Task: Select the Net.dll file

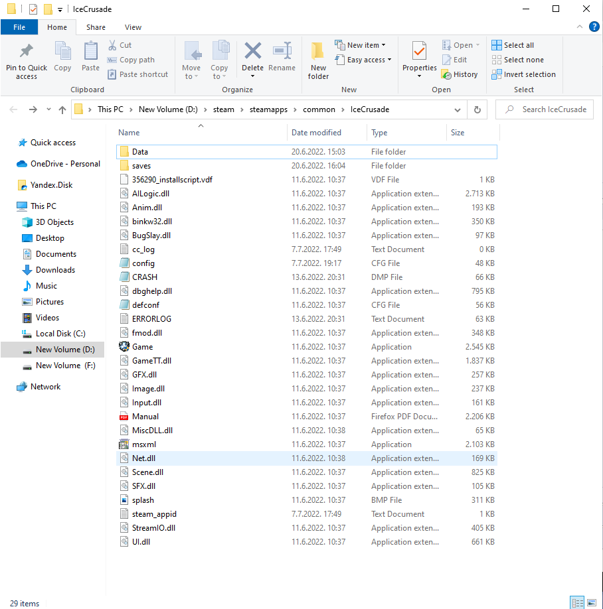Action: [306, 458]
